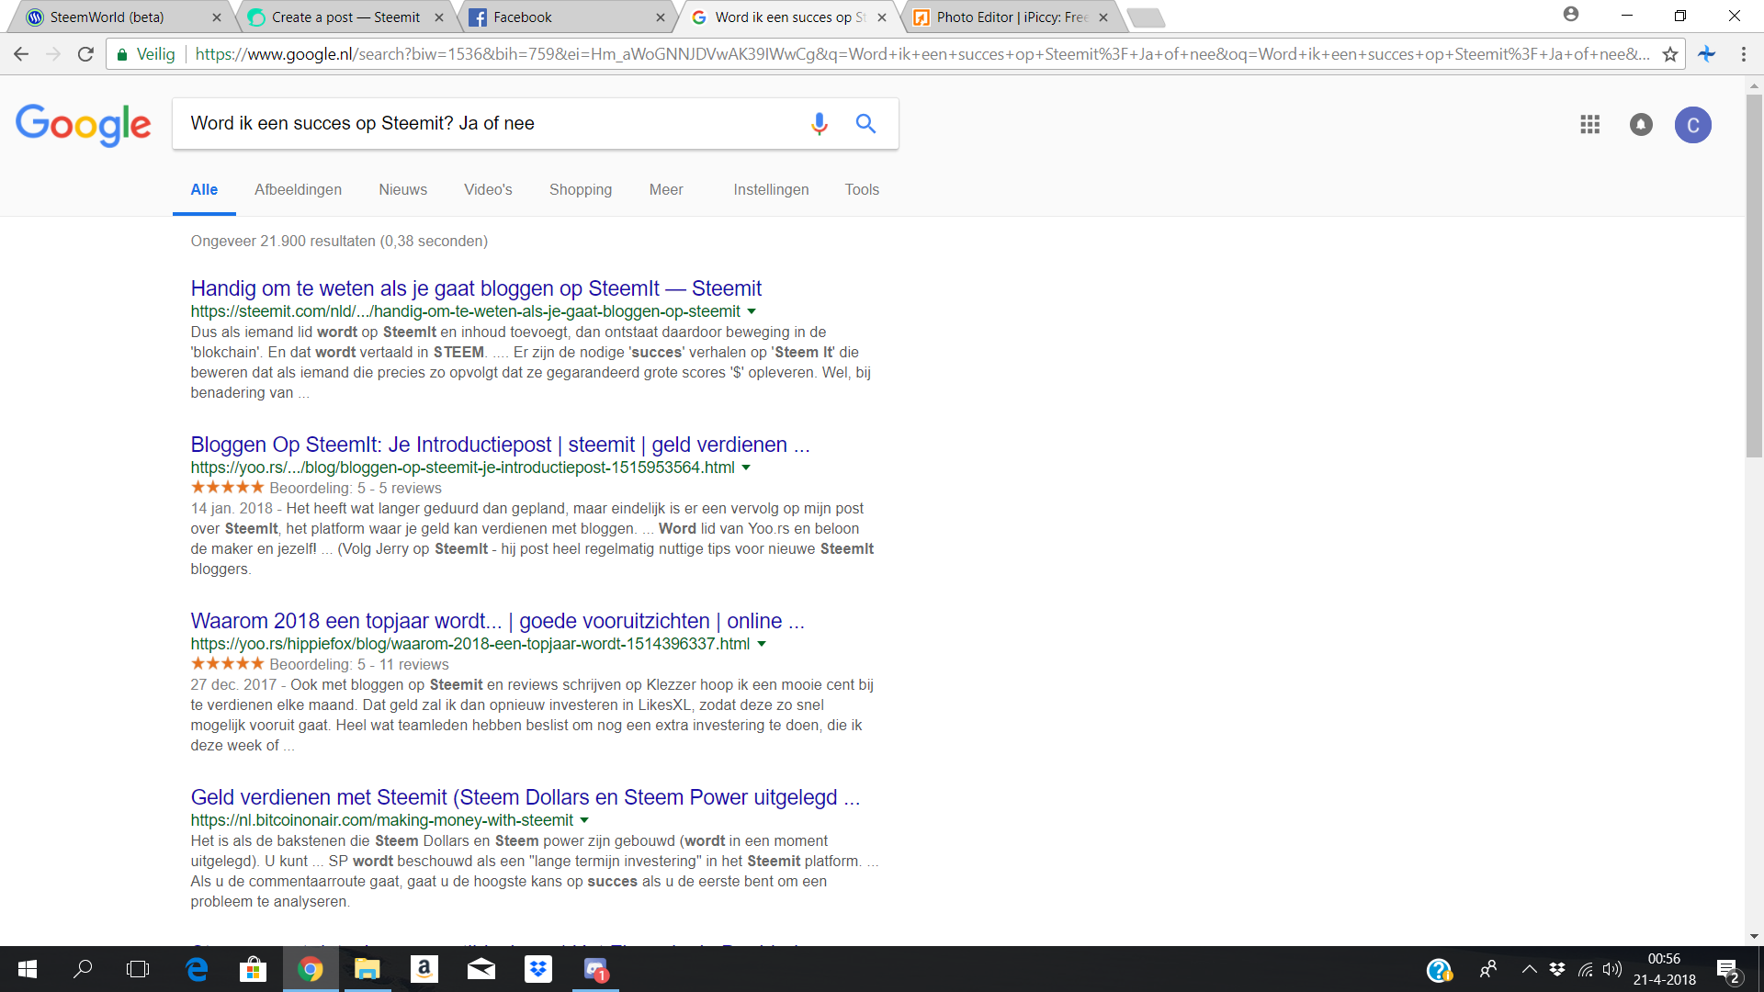Click the page vertical scrollbar thumb

pos(1754,276)
